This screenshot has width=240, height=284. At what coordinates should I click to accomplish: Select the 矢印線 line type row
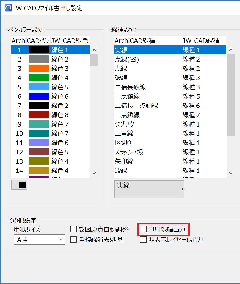click(x=170, y=161)
